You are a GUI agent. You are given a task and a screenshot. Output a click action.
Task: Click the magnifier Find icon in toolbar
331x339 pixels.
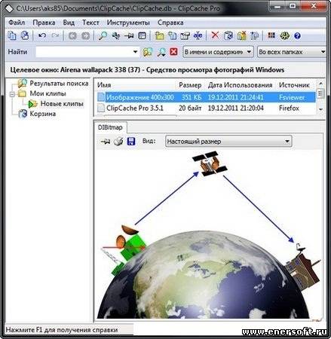click(103, 35)
